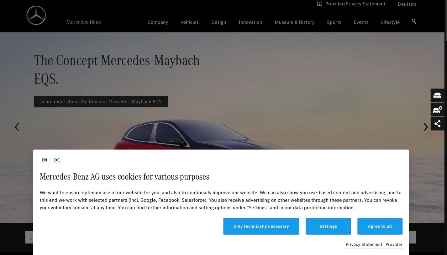Click the car icon in side panel
Viewport: 447px width, 255px height.
click(437, 95)
